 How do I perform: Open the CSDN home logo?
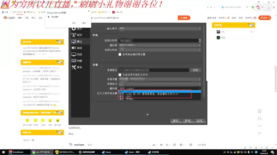[x=9, y=18]
